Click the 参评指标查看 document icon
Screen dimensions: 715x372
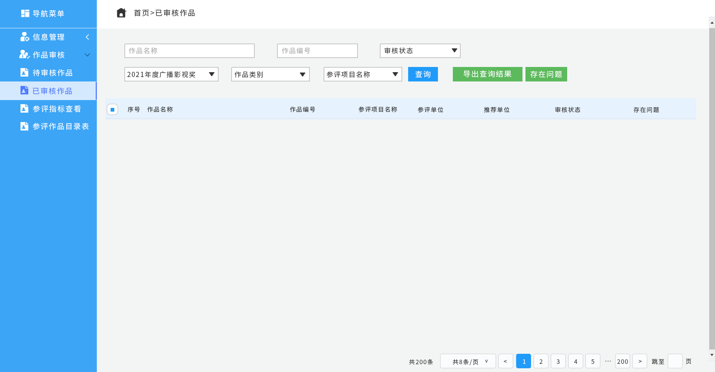click(x=24, y=109)
